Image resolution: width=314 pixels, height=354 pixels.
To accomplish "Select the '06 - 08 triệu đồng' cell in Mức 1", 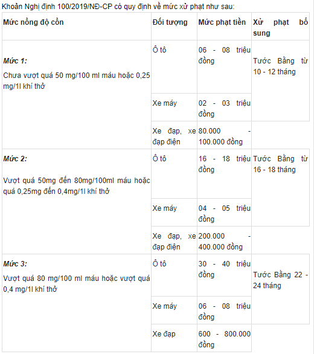I will (225, 67).
